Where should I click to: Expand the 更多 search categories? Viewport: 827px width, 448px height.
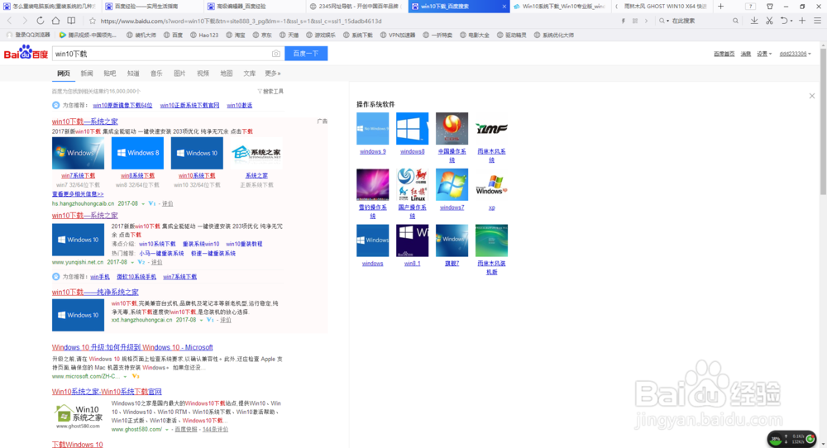[x=272, y=74]
